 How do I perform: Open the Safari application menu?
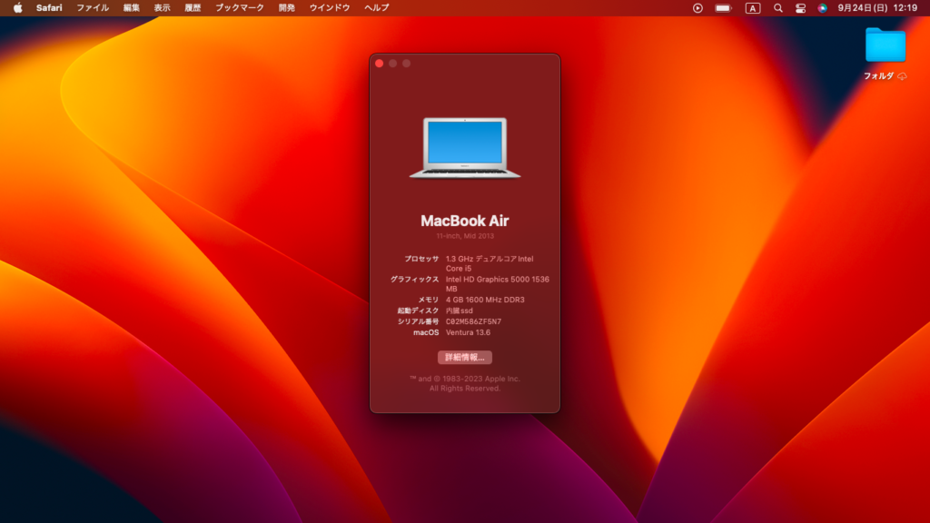click(49, 7)
